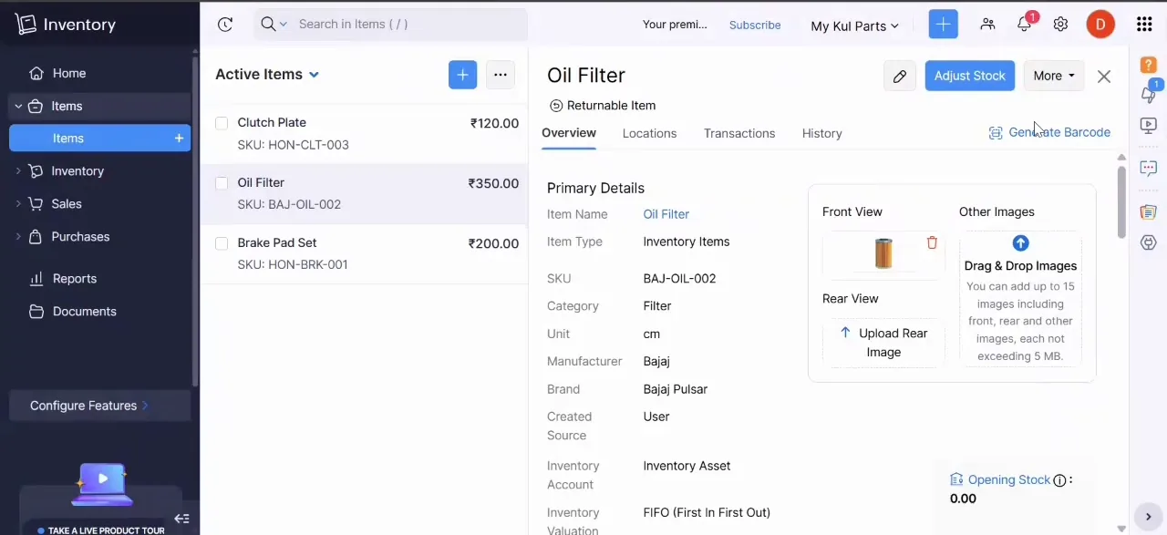The height and width of the screenshot is (535, 1167).
Task: Expand the Inventory section in sidebar
Action: [x=17, y=171]
